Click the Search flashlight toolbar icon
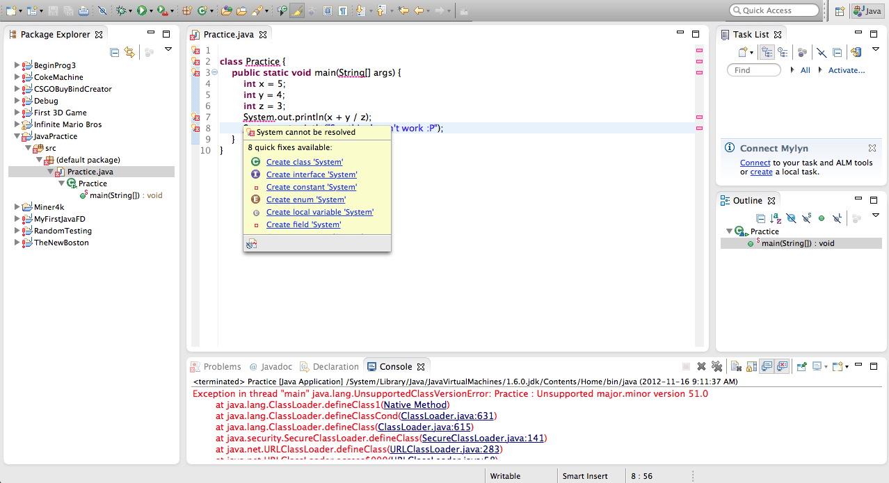The height and width of the screenshot is (483, 889). 257,11
